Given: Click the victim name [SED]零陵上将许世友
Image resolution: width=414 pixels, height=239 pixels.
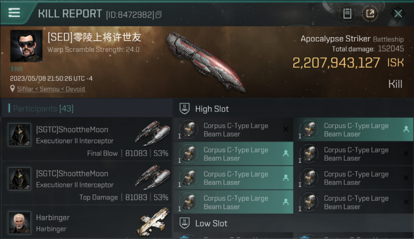Looking at the screenshot, I should pyautogui.click(x=94, y=37).
